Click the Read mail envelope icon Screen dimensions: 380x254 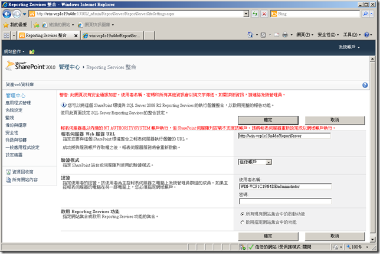pyautogui.click(x=276, y=35)
